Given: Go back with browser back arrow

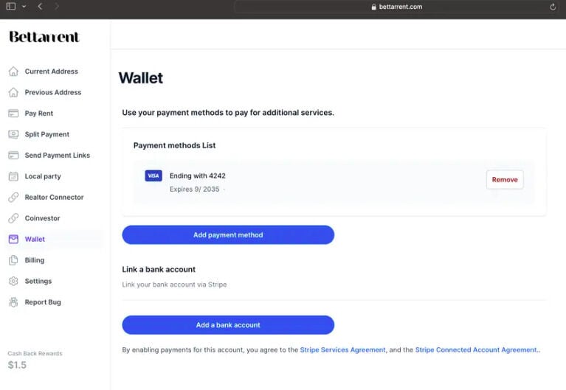Looking at the screenshot, I should click(x=40, y=7).
